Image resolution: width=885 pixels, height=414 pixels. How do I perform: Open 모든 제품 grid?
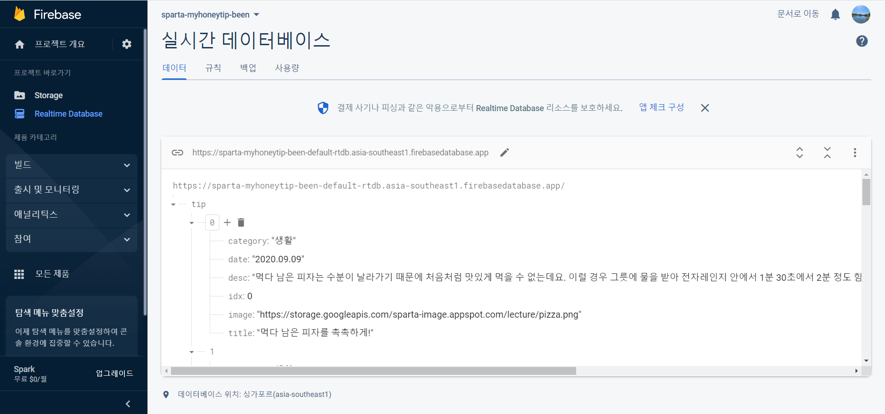(x=42, y=274)
